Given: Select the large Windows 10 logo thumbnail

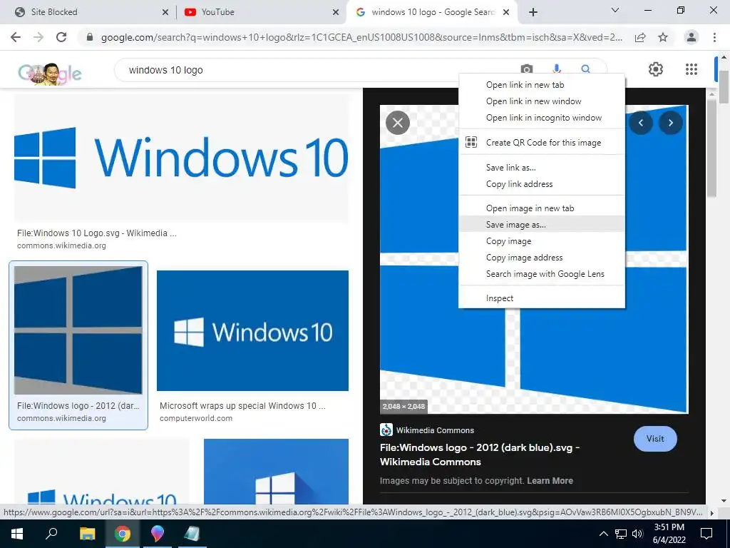Looking at the screenshot, I should (x=182, y=158).
